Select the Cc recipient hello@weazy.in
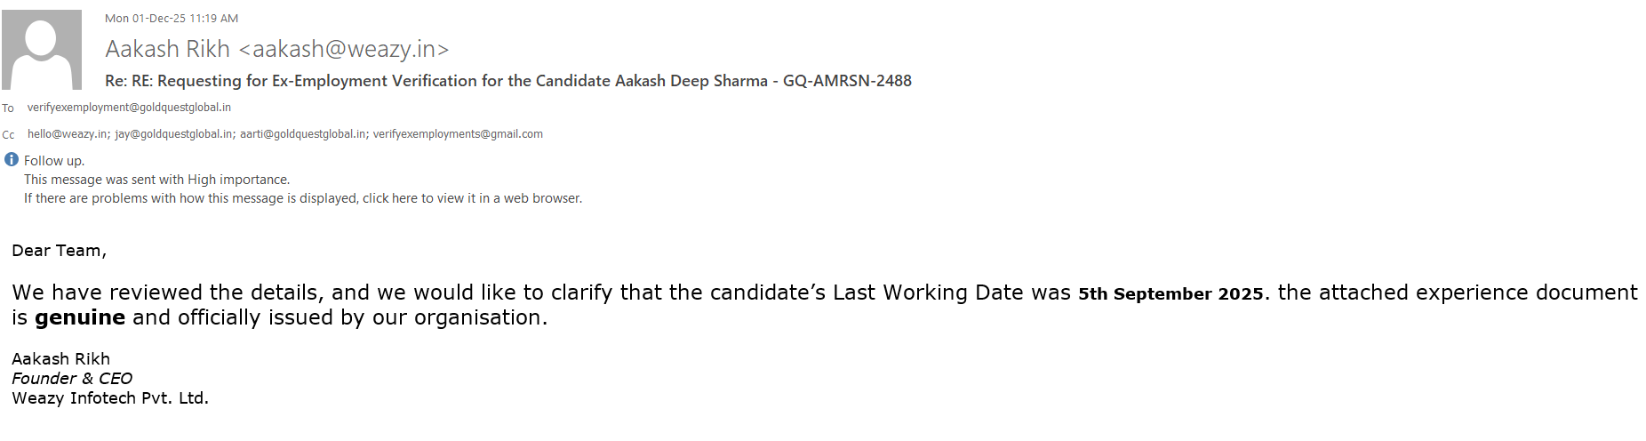 [x=67, y=134]
